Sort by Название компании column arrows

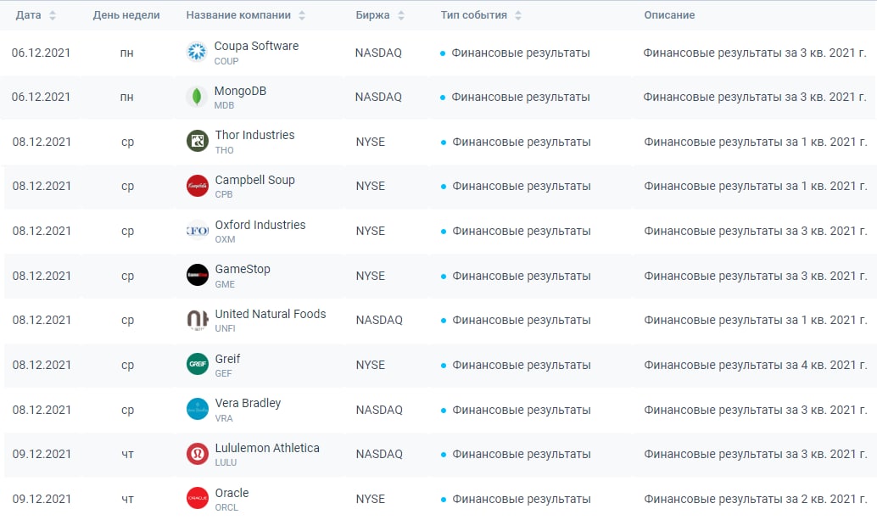[x=303, y=15]
